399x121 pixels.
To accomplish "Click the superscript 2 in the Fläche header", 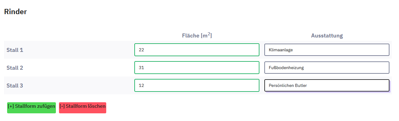I will click(209, 34).
